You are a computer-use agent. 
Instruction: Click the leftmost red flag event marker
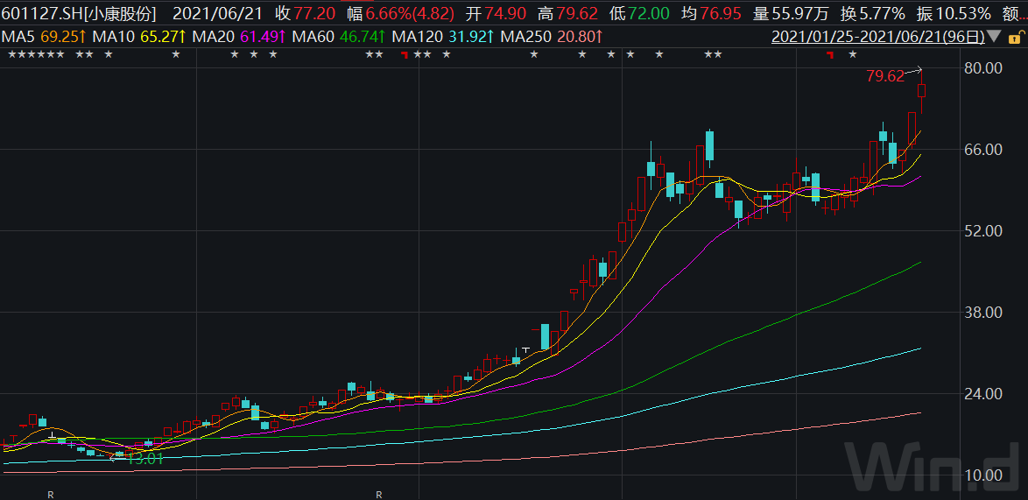point(404,55)
